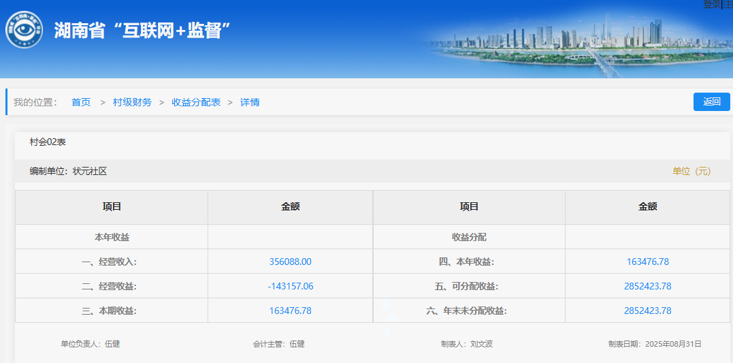Image resolution: width=733 pixels, height=363 pixels.
Task: Click the 编制单位:状元社区 text
Action: 68,171
